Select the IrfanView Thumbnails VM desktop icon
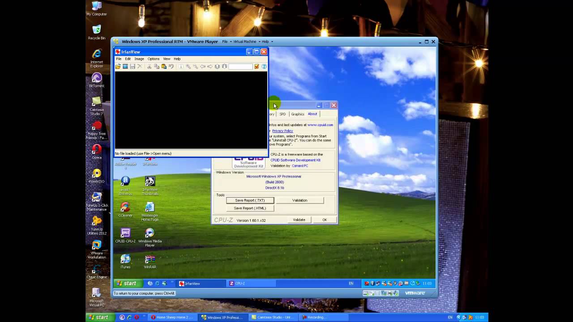 150,186
